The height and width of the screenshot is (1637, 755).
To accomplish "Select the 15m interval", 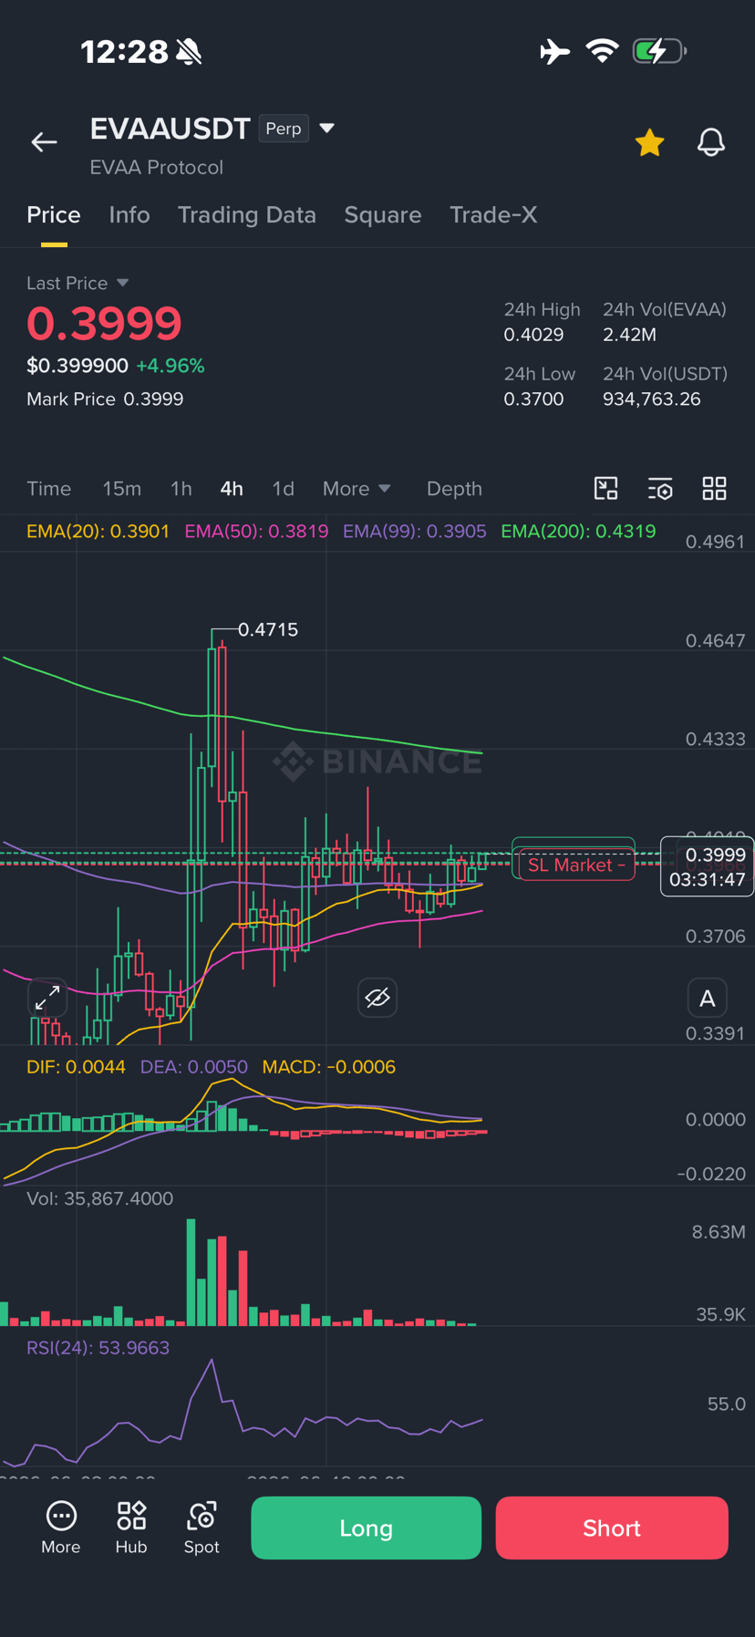I will point(121,489).
